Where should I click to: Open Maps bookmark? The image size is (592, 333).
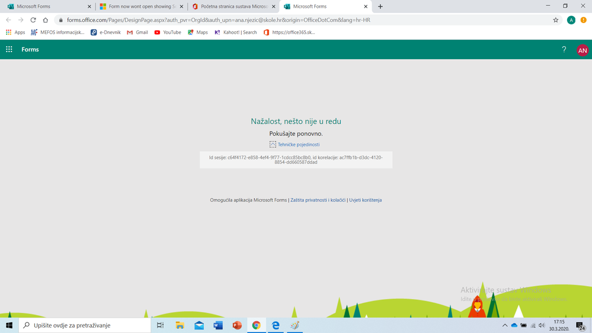pos(198,33)
